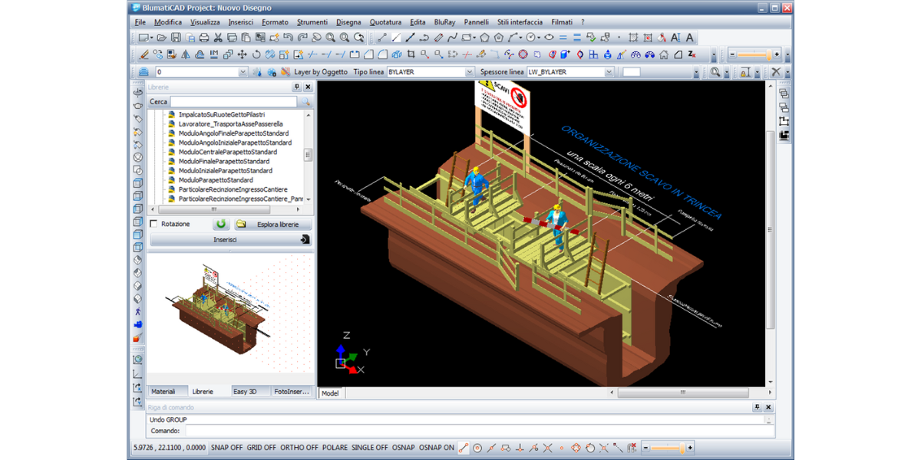Toggle ORTHO OFF in status bar
This screenshot has width=921, height=460.
tap(299, 448)
